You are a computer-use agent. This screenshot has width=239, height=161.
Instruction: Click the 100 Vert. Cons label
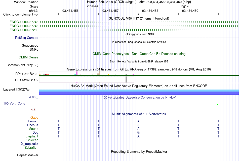[x=14, y=103]
